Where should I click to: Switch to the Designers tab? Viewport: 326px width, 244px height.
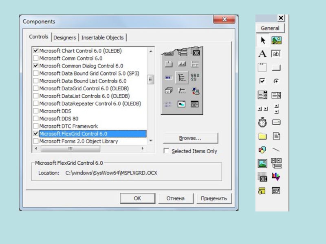pyautogui.click(x=65, y=37)
